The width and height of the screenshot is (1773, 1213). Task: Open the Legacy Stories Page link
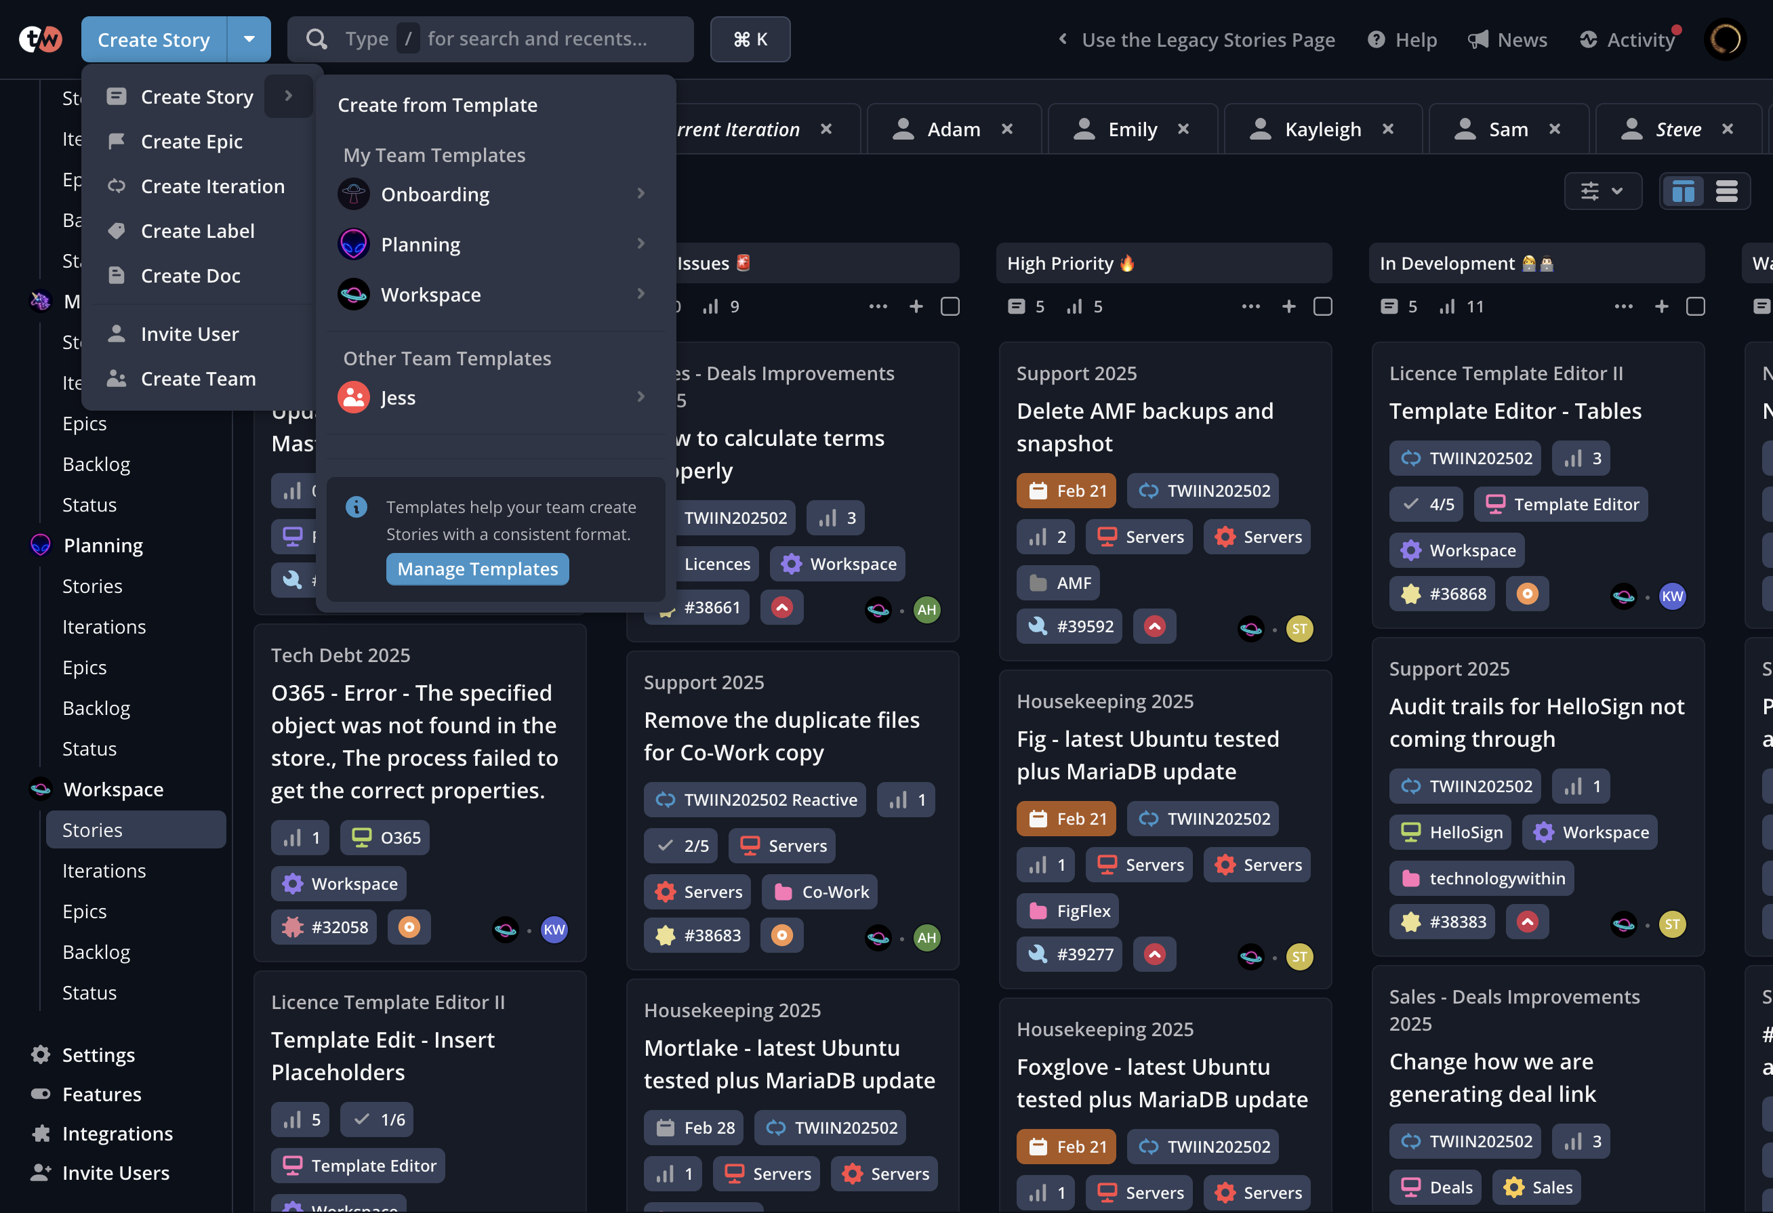point(1196,40)
